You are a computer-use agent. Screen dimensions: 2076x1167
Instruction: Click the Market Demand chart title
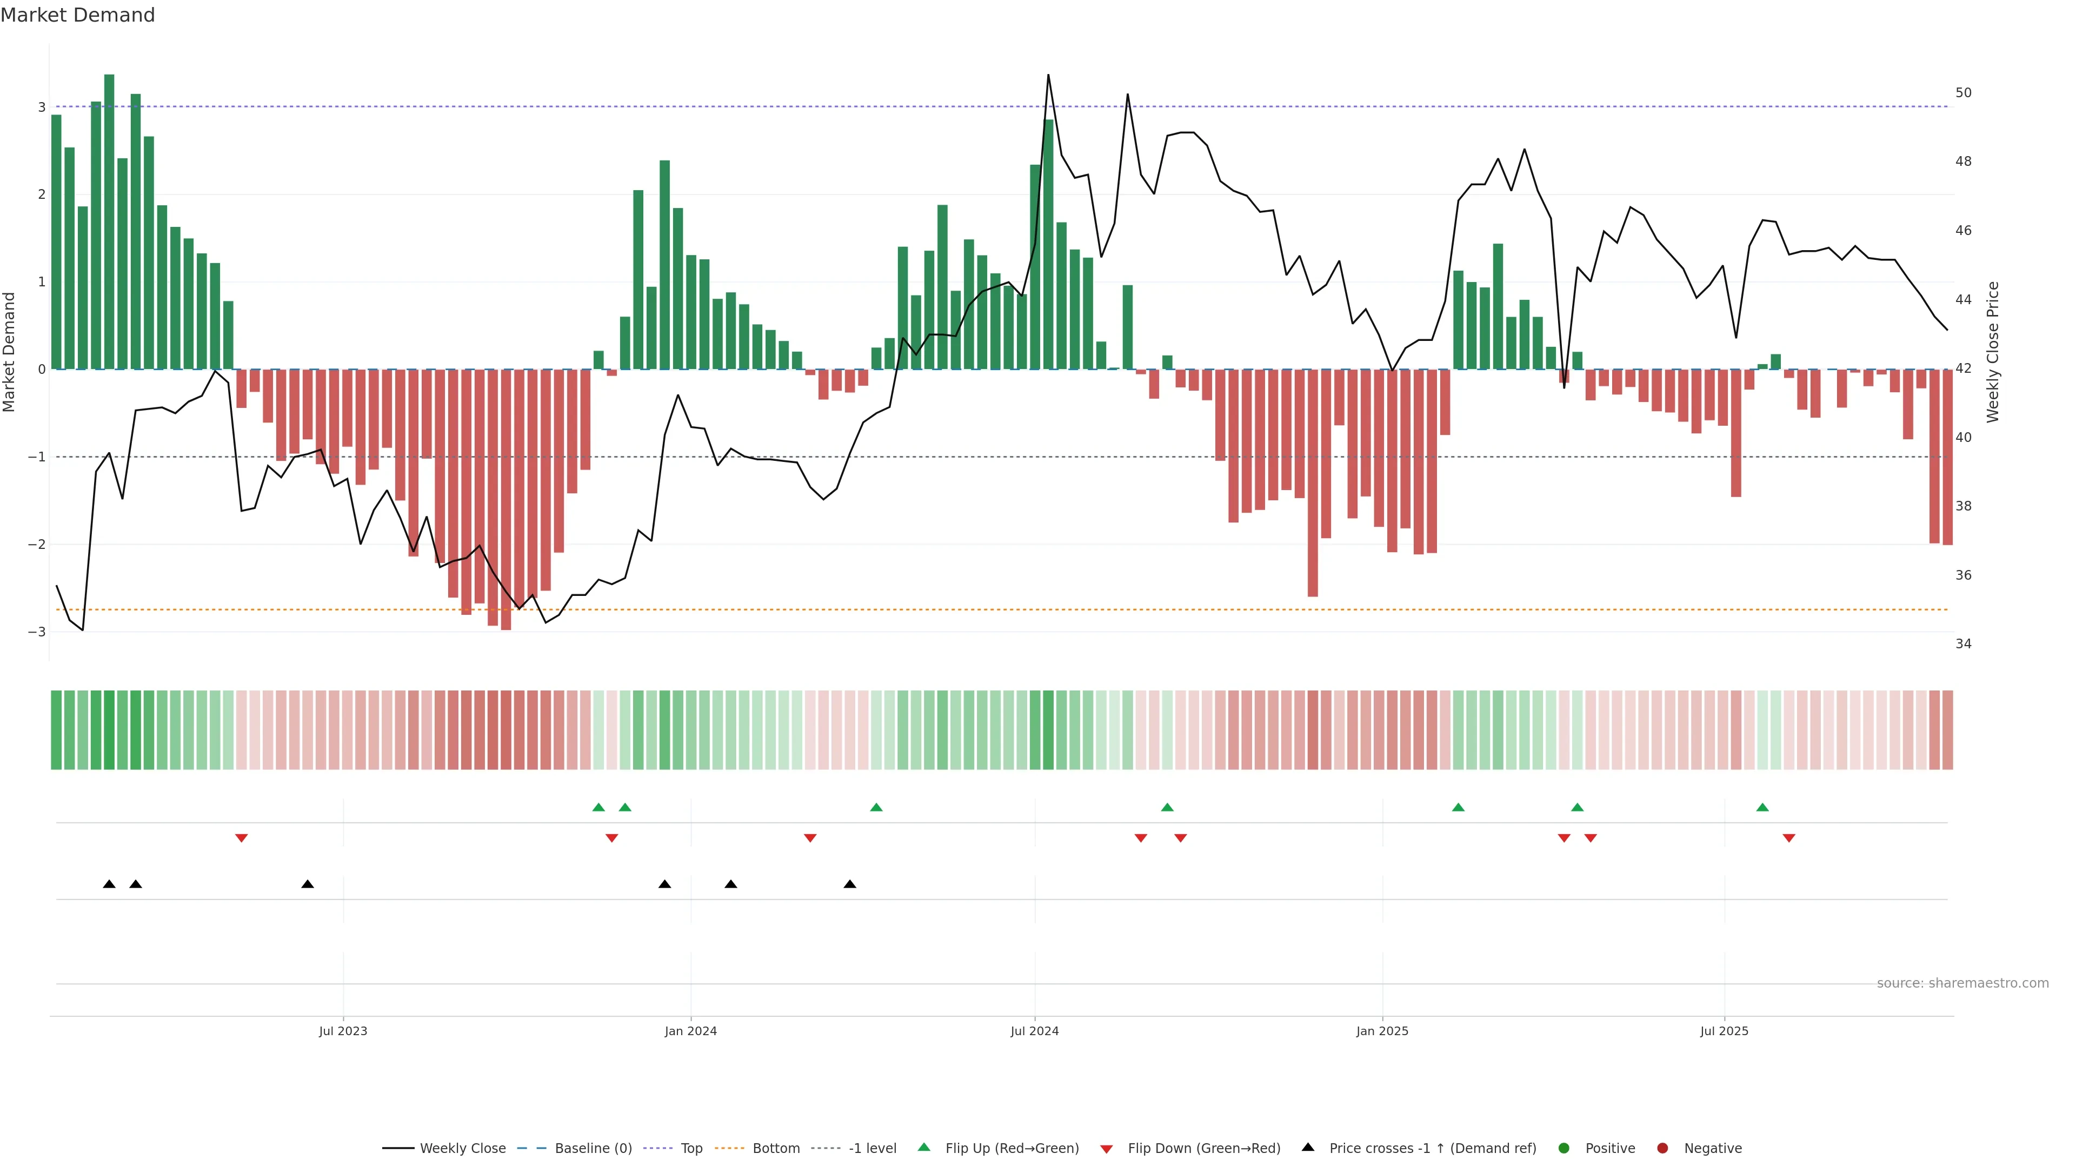coord(77,15)
